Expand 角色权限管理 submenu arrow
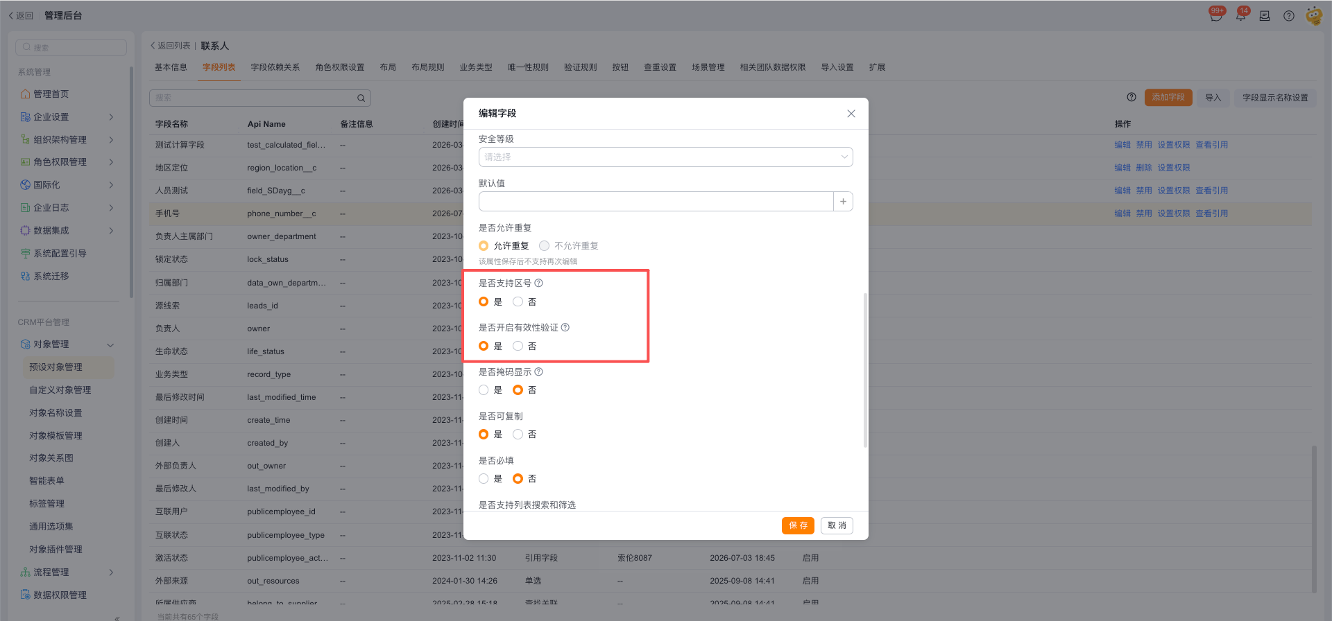The height and width of the screenshot is (621, 1332). [x=111, y=162]
